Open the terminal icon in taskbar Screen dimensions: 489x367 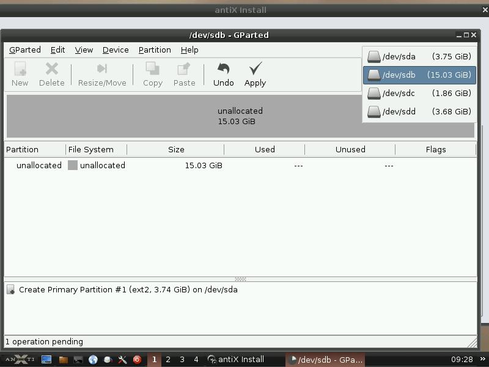(x=78, y=360)
